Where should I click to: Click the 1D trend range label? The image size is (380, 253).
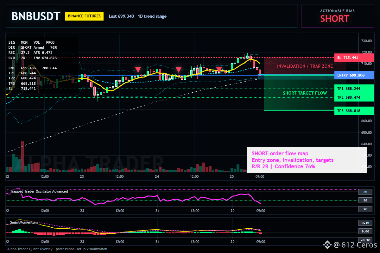(x=152, y=16)
